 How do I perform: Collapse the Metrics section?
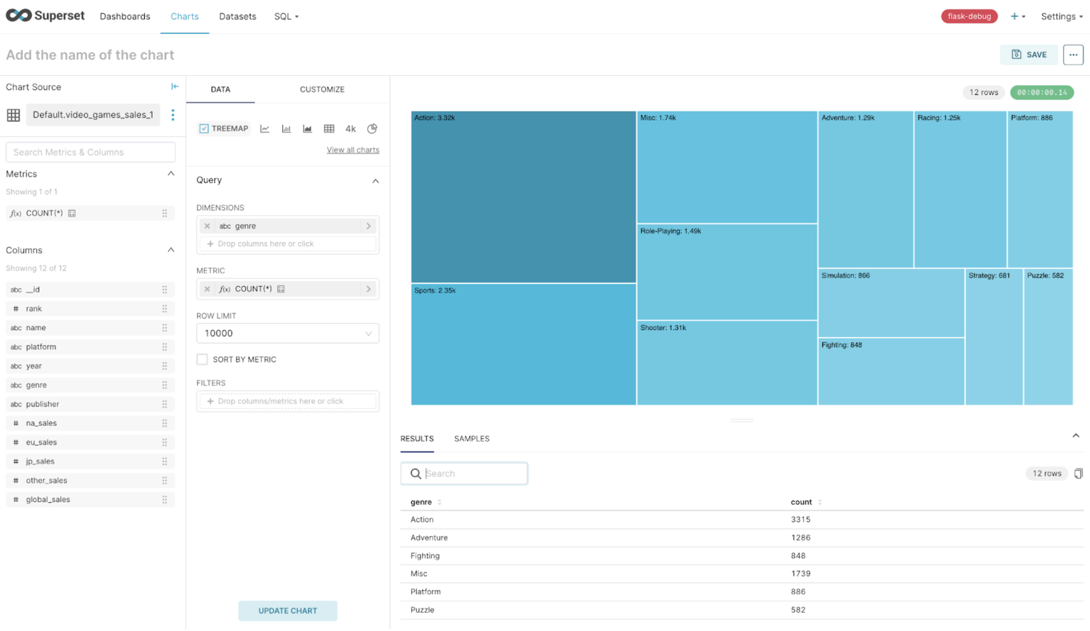tap(171, 174)
